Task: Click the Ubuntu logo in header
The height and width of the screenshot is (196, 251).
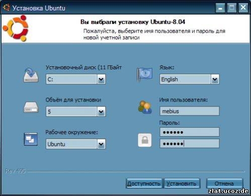Action: [x=16, y=28]
